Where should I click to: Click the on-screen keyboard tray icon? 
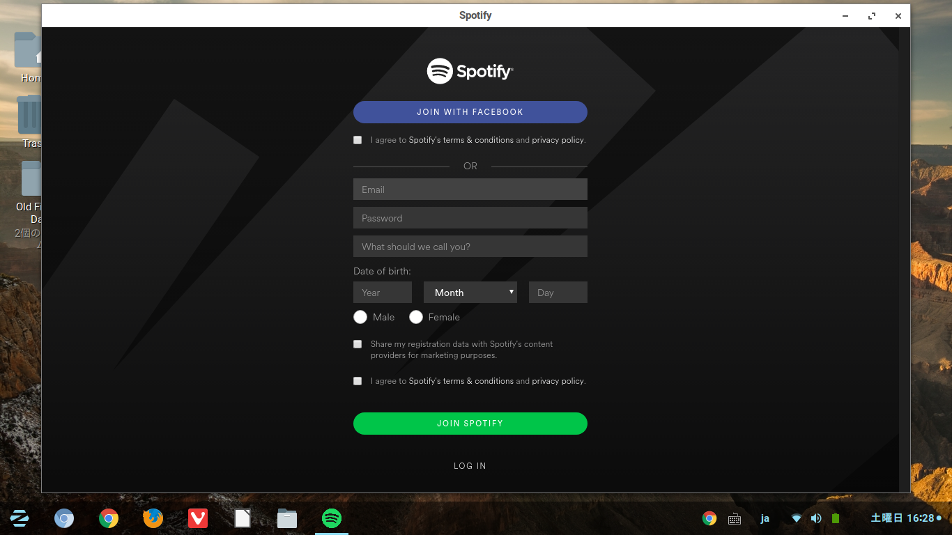click(735, 518)
